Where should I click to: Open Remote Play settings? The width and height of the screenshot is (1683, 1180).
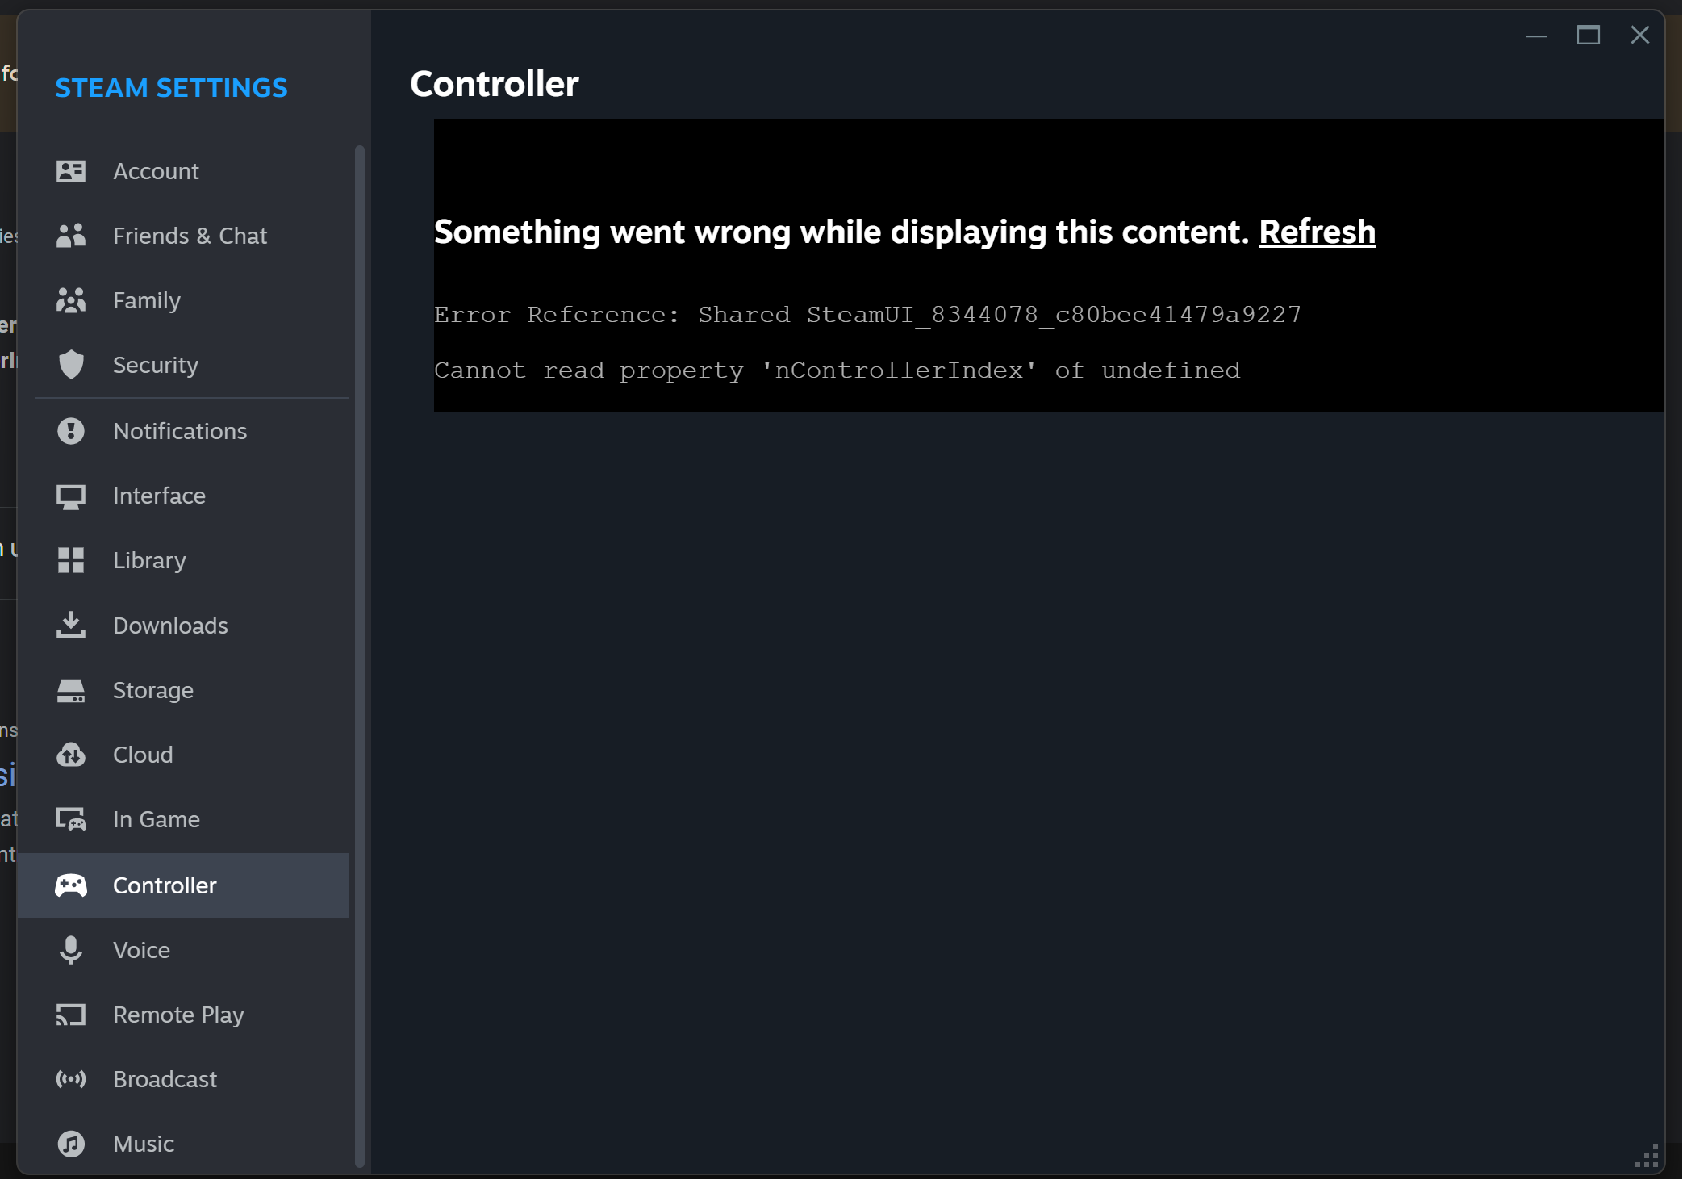click(178, 1015)
